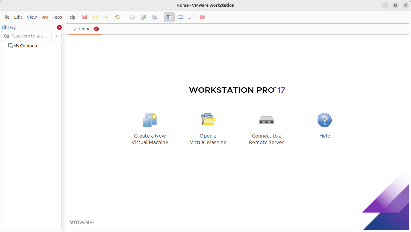The width and height of the screenshot is (411, 232).
Task: Click the Help label under question icon
Action: (325, 136)
